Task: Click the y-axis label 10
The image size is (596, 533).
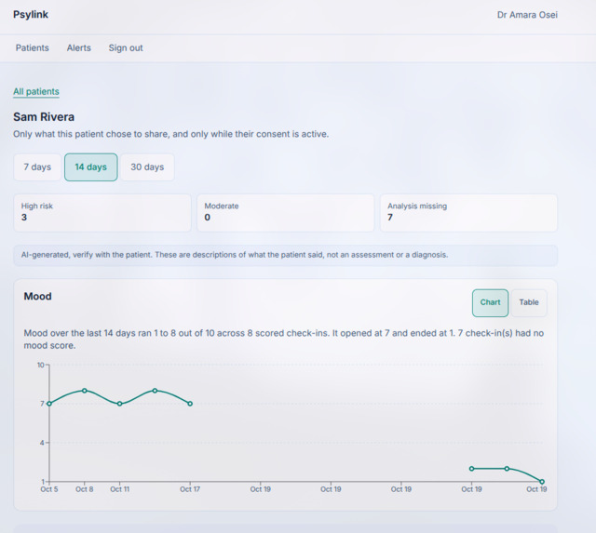Action: click(x=40, y=365)
